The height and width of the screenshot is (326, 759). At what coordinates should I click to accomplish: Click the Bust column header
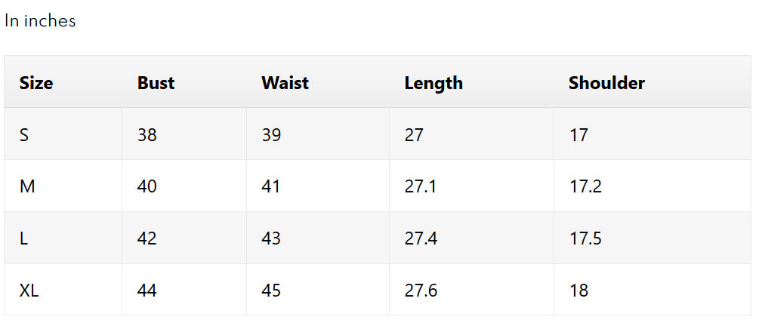(156, 83)
